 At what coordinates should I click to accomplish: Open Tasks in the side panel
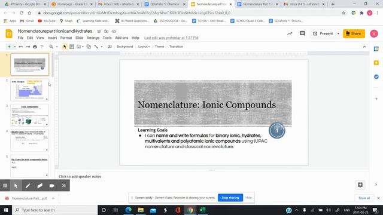376,77
